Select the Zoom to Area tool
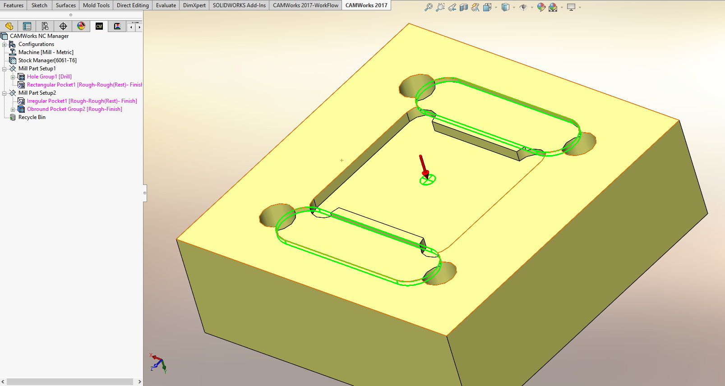Image resolution: width=725 pixels, height=386 pixels. (x=440, y=7)
